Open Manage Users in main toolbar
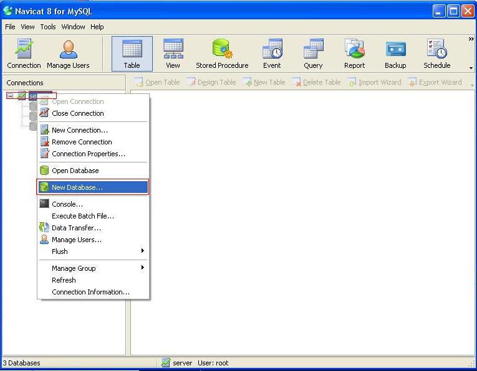 point(68,54)
